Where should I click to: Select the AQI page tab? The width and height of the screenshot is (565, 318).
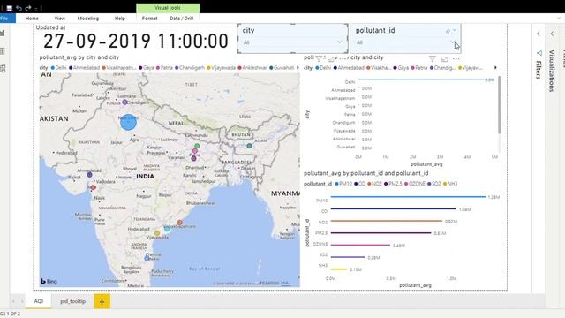pyautogui.click(x=39, y=301)
